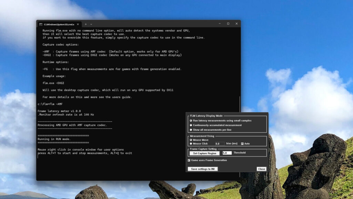This screenshot has width=353, height=199.
Task: Expand the terminal profile dropdown chevron
Action: [91, 24]
